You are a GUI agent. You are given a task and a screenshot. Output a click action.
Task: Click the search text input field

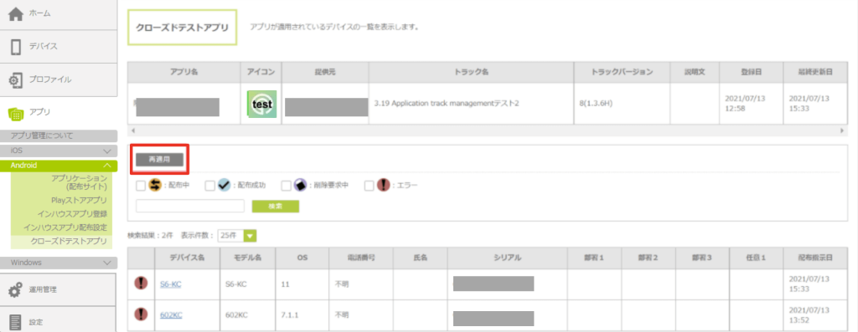tap(190, 206)
